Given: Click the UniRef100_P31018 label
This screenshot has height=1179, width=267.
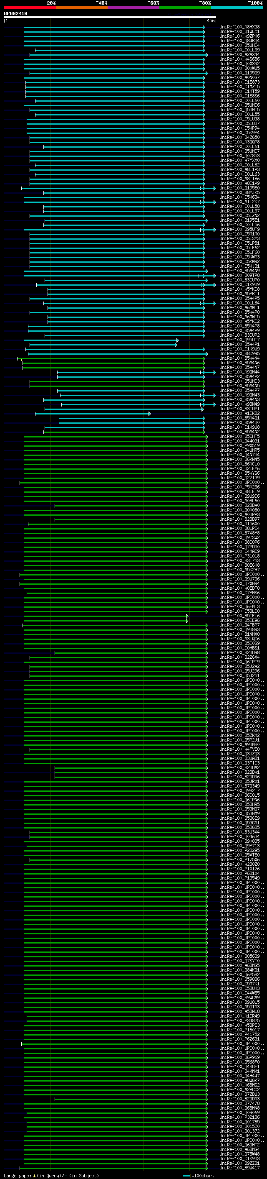Looking at the screenshot, I should [239, 556].
